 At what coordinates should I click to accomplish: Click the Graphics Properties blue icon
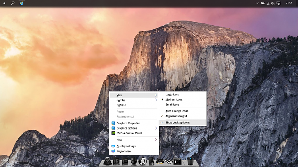pyautogui.click(x=113, y=123)
